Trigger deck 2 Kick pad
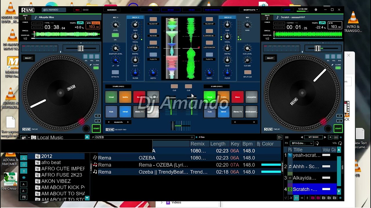371x208 pixels. (x=210, y=112)
